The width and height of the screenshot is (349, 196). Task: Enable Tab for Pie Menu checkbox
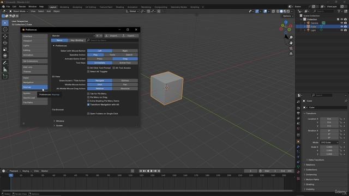[x=88, y=94]
